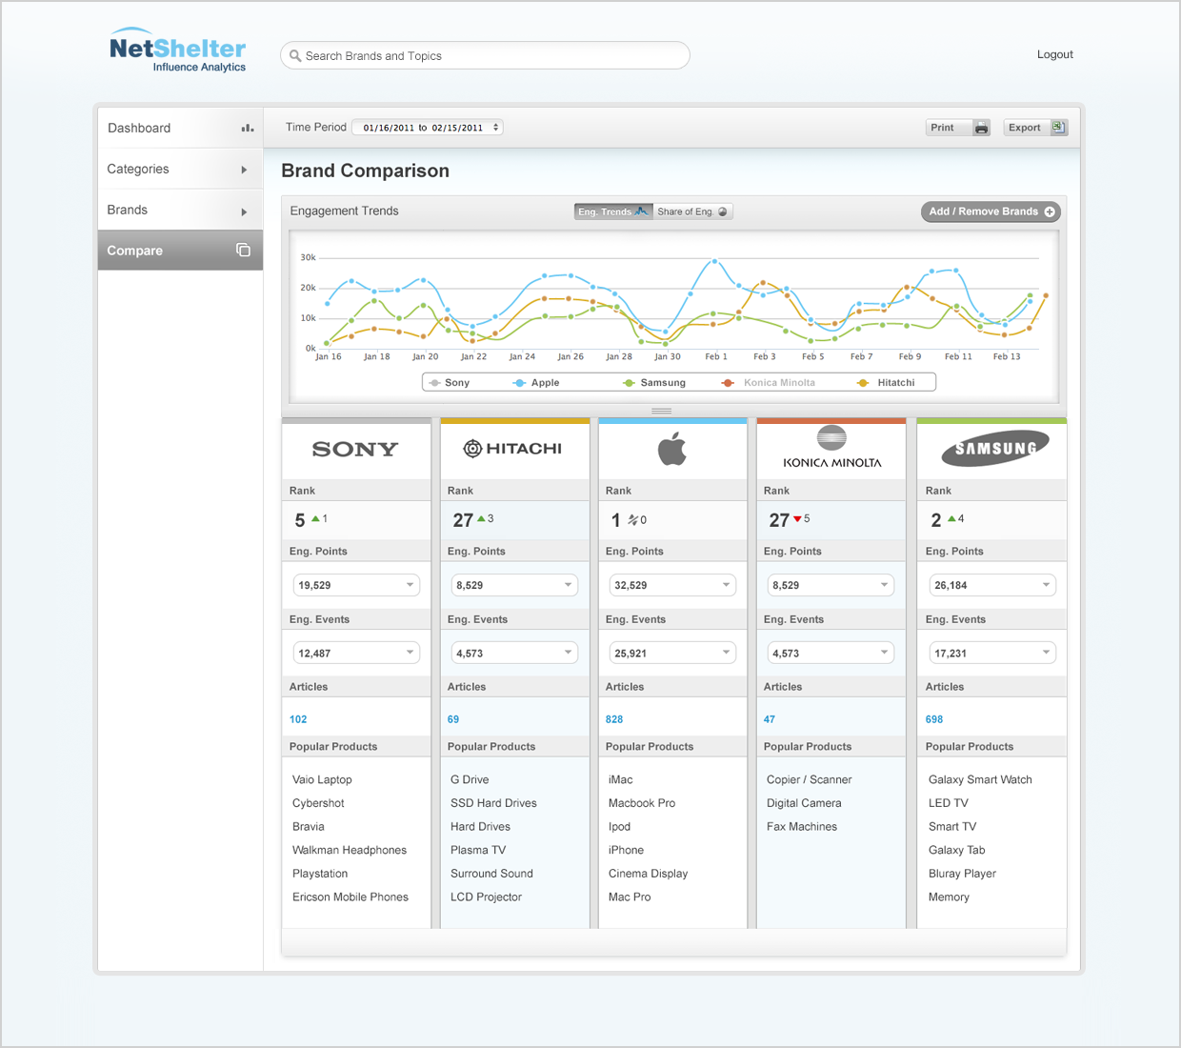Focus the Search Brands and Topics field
1181x1048 pixels.
coord(485,55)
